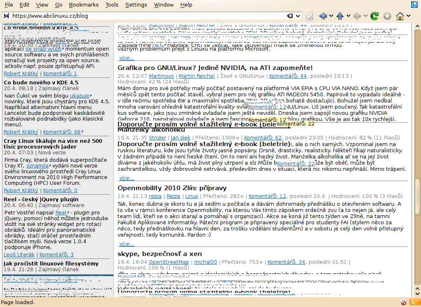The image size is (421, 307).
Task: Open author link 'Leoš Literák'
Action: (x=19, y=254)
